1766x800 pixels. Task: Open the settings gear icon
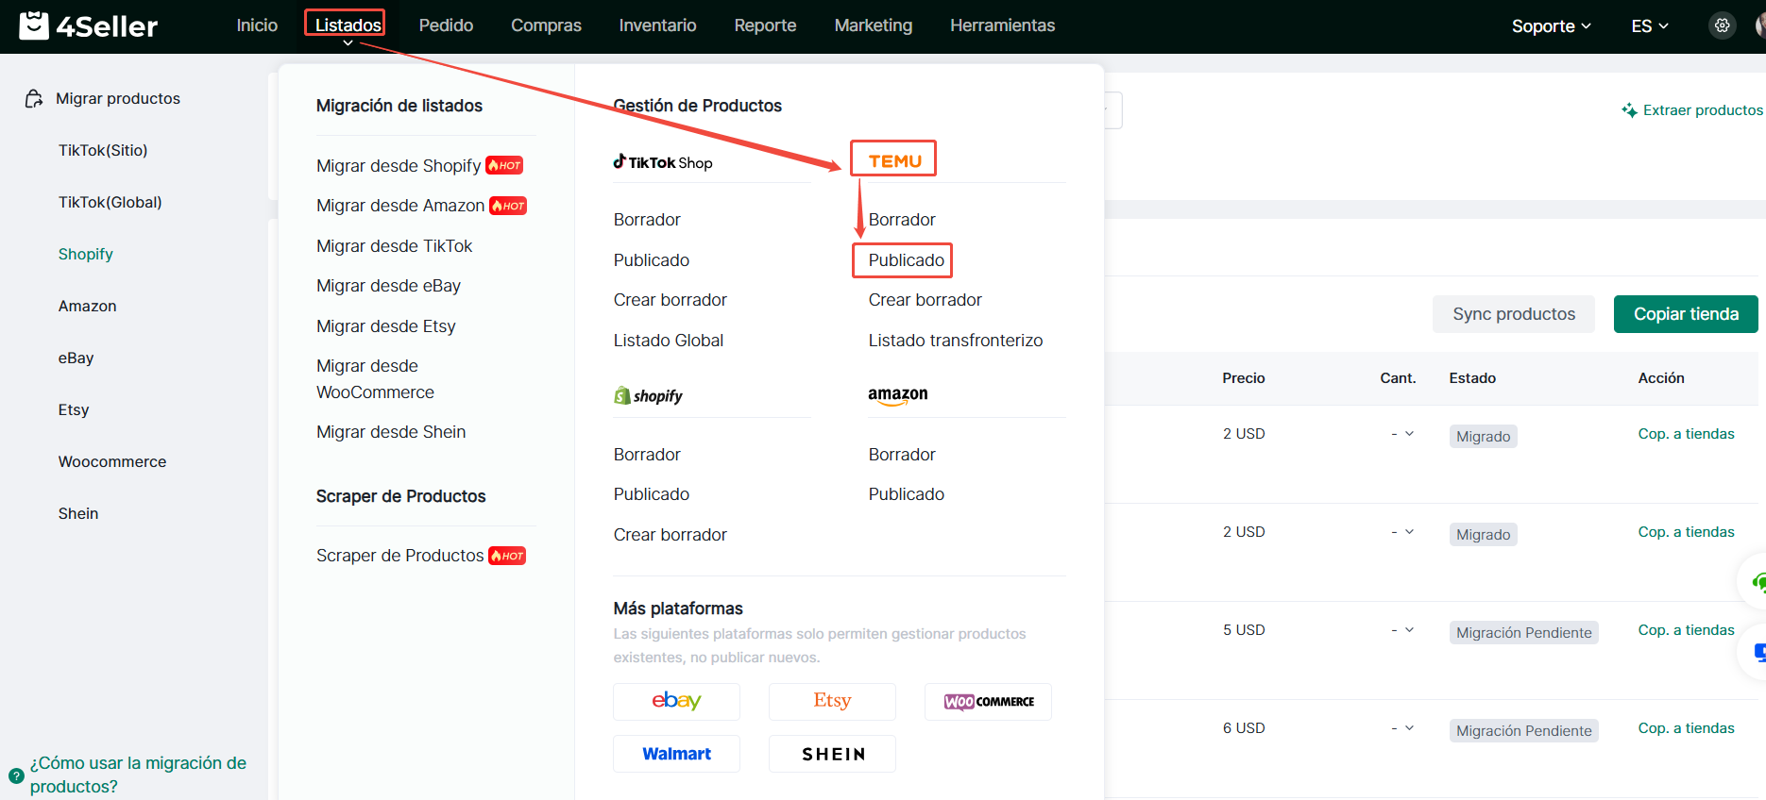pos(1723,25)
